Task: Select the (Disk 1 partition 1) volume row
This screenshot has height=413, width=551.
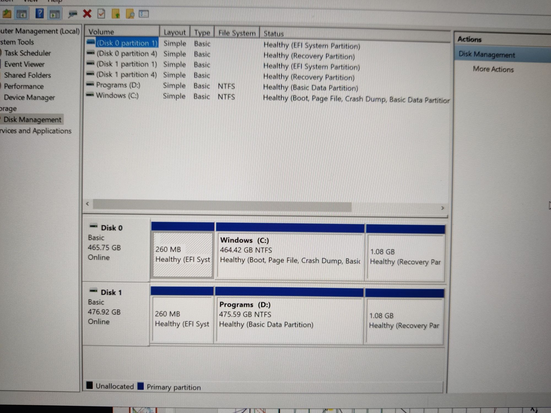Action: (x=126, y=64)
